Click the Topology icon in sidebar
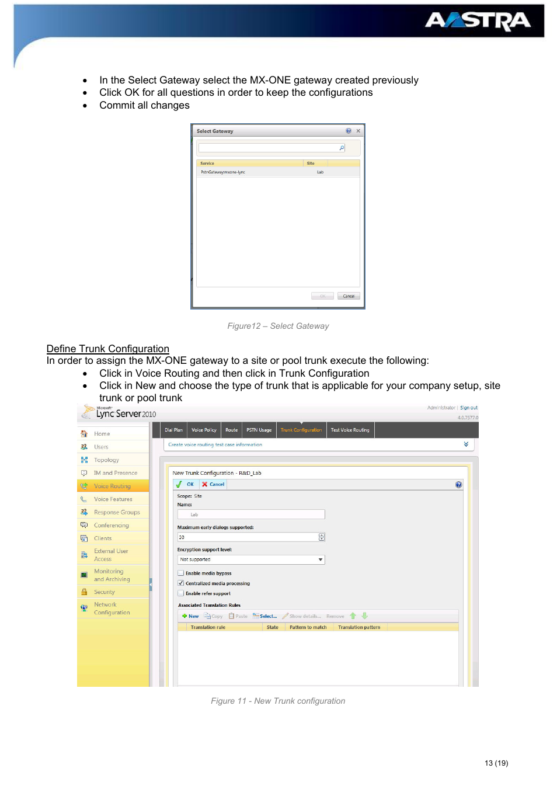557x789 pixels. coord(84,460)
